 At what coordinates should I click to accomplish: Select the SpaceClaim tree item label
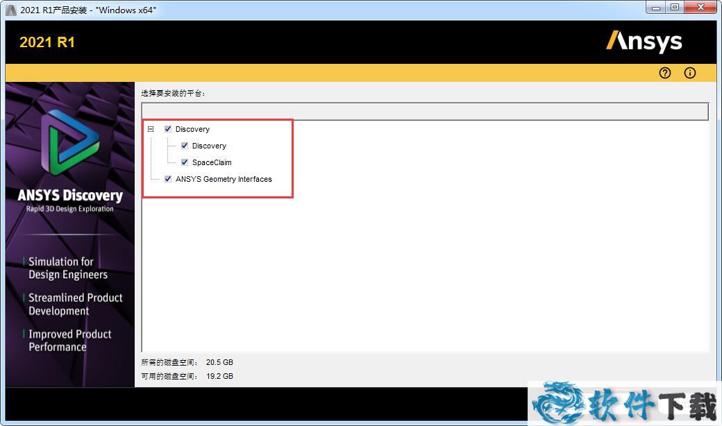[212, 162]
